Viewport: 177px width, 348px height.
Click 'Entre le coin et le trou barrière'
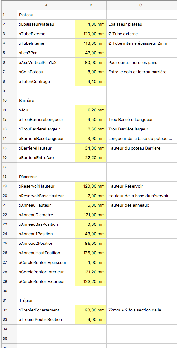(141, 72)
